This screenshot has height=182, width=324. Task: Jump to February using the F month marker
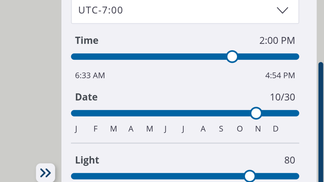95,129
